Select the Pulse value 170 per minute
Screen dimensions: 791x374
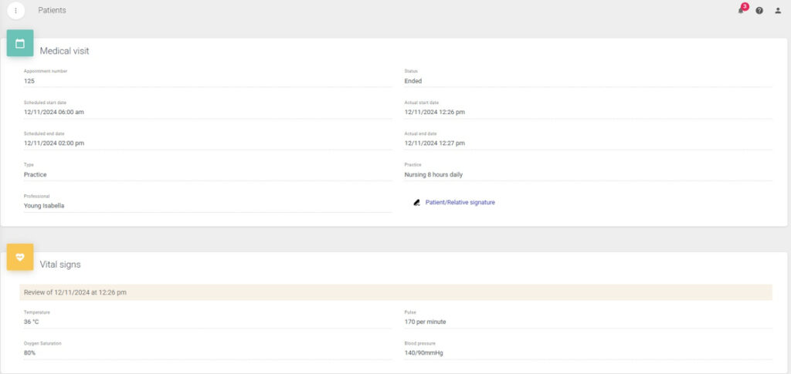pos(425,322)
